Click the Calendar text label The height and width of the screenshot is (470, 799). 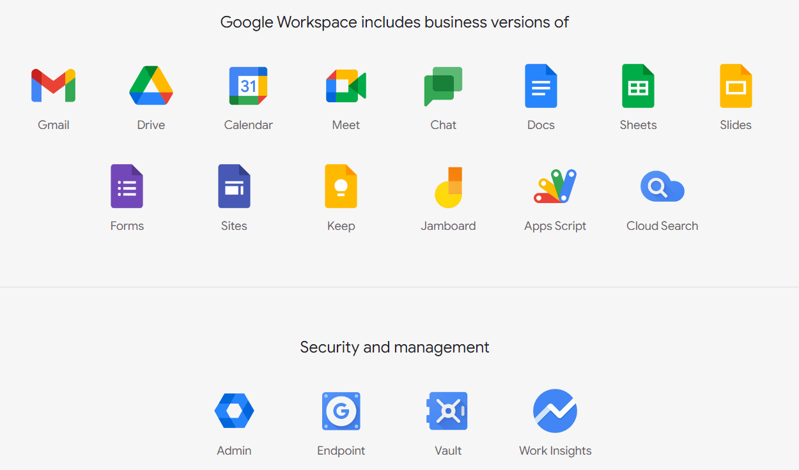pyautogui.click(x=249, y=125)
